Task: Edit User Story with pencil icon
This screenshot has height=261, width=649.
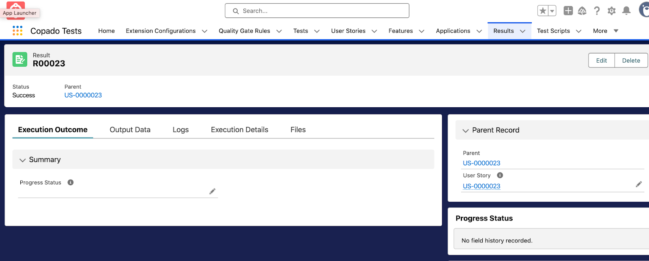Action: pos(639,185)
